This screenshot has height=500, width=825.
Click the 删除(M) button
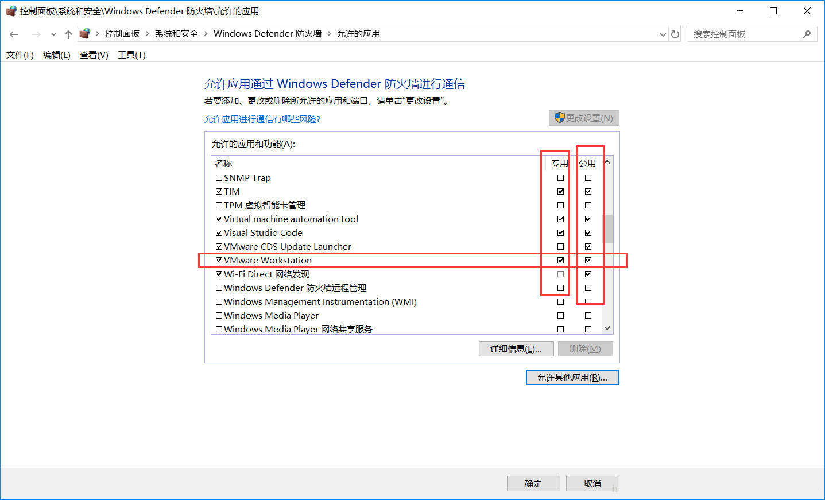tap(585, 349)
